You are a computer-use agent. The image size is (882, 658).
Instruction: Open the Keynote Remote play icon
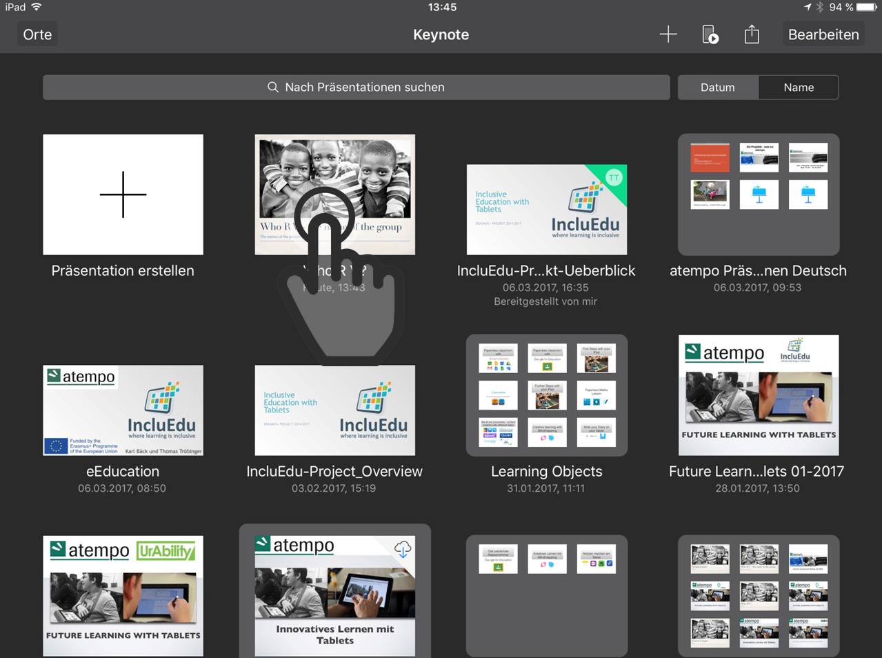coord(710,34)
